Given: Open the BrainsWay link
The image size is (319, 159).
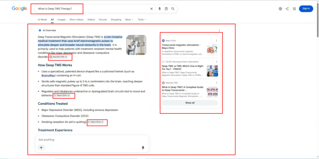Looking at the screenshot, I should pos(49,75).
